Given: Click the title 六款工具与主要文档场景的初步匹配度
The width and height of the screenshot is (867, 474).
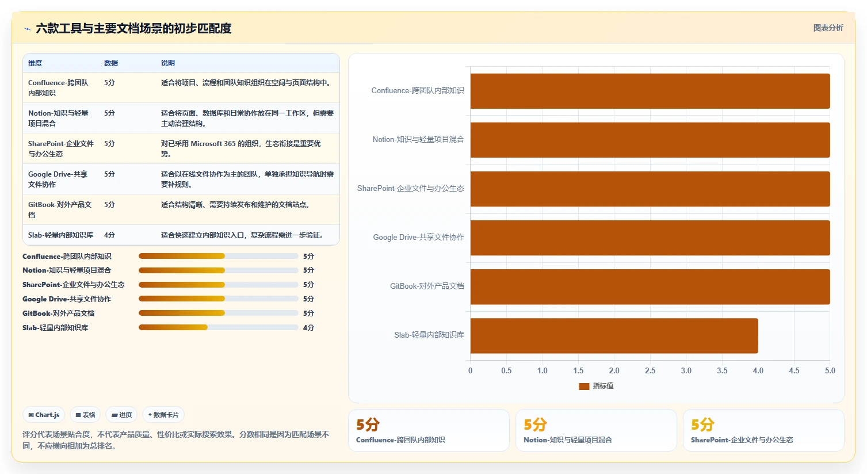Looking at the screenshot, I should pyautogui.click(x=133, y=28).
